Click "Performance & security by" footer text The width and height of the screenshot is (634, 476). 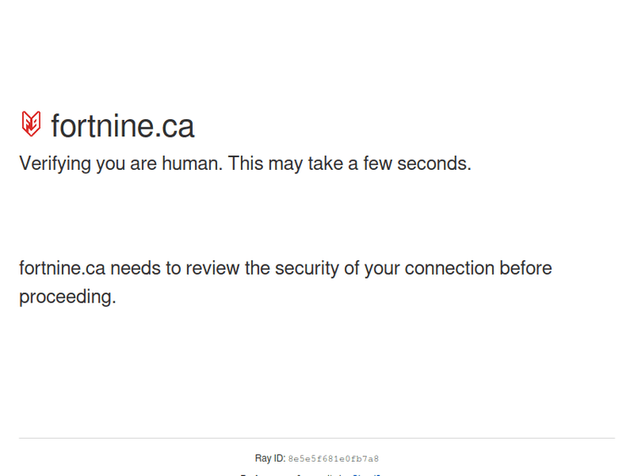tap(292, 474)
